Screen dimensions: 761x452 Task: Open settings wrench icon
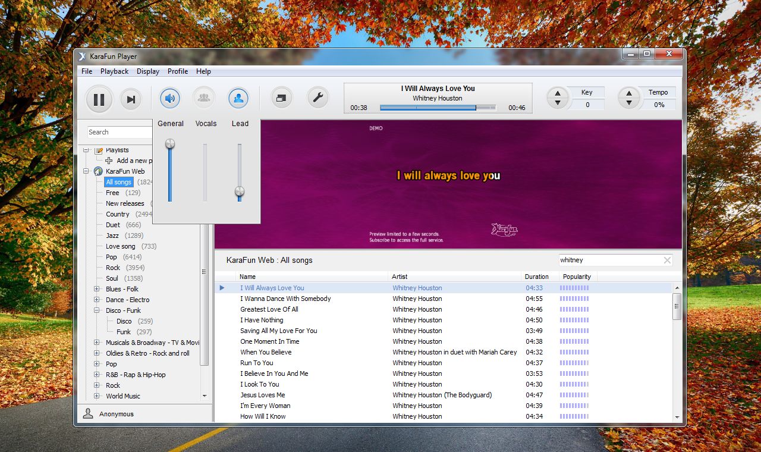tap(317, 98)
